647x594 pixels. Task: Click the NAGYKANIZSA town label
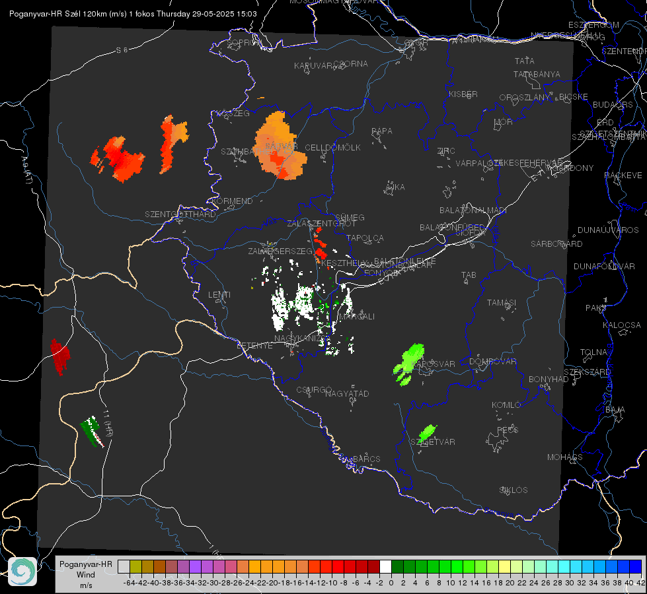[302, 339]
